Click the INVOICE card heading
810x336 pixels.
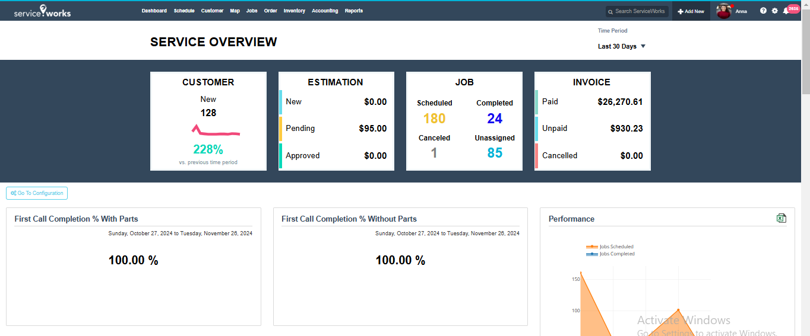pos(591,82)
